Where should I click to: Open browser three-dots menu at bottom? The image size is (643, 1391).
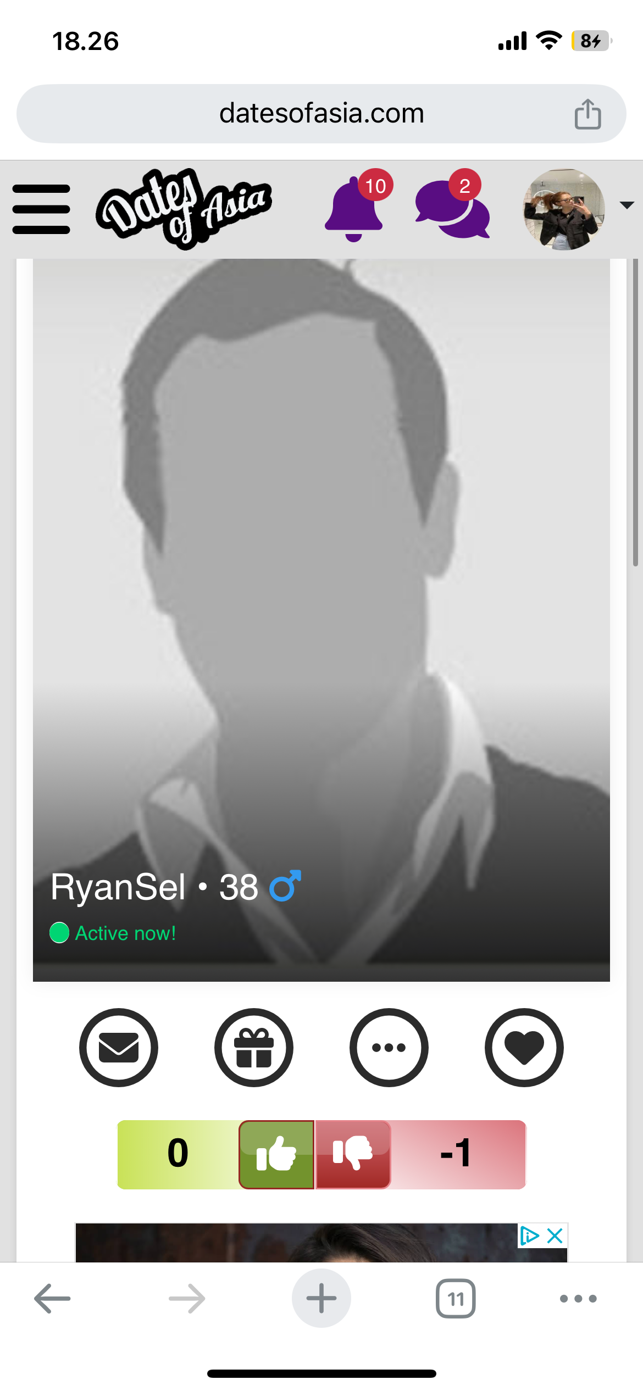(x=578, y=1299)
